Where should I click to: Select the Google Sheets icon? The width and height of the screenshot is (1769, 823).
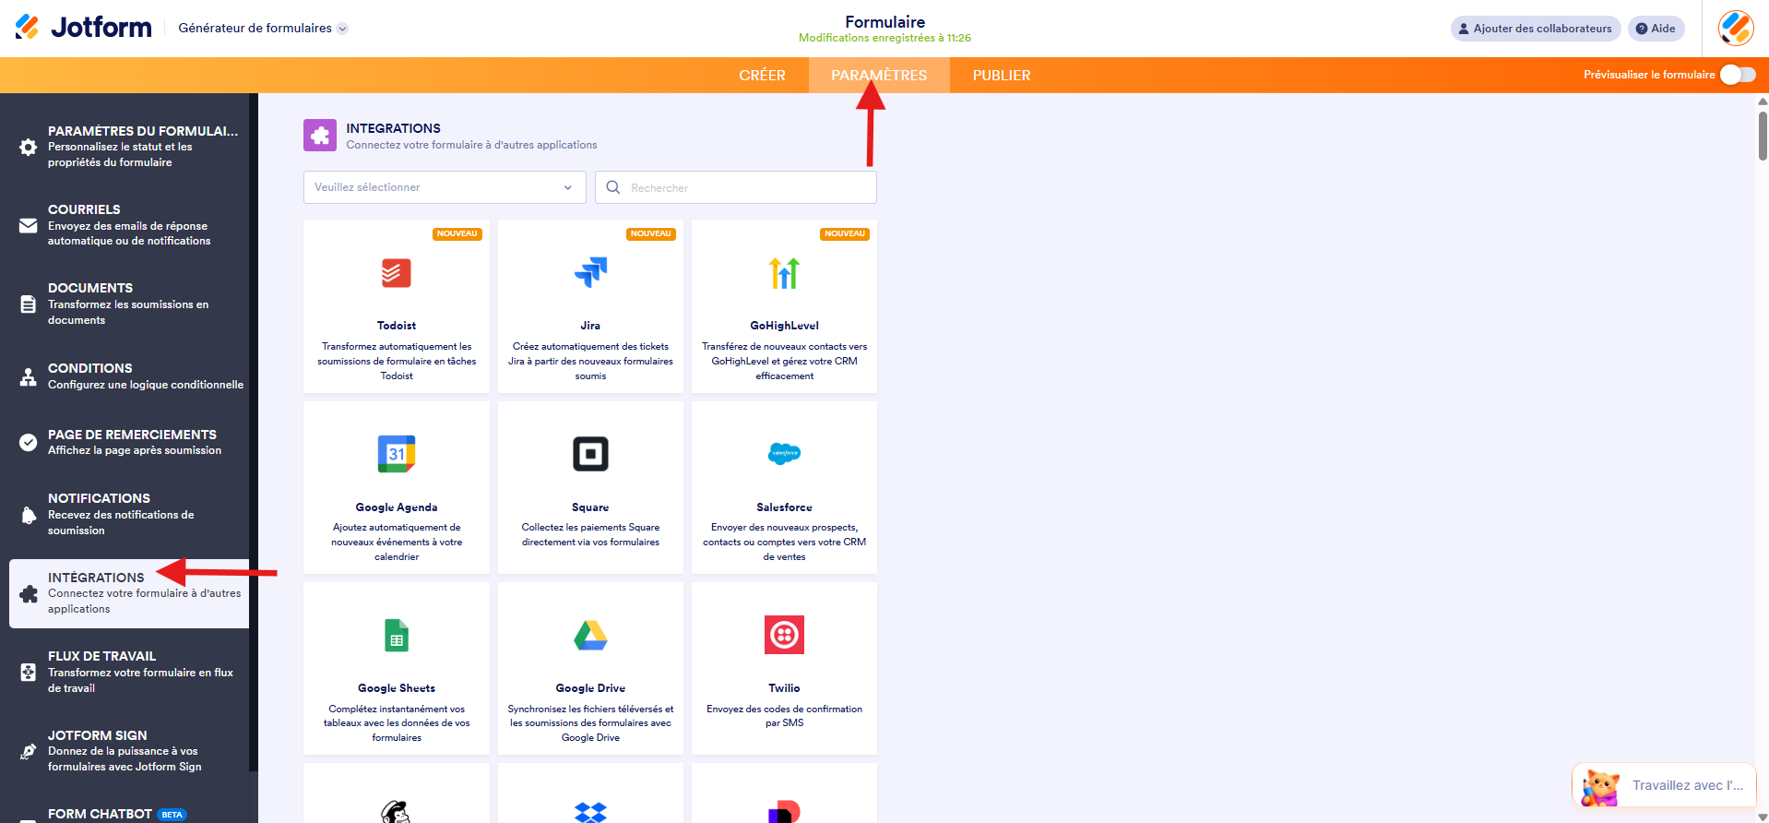(x=397, y=636)
